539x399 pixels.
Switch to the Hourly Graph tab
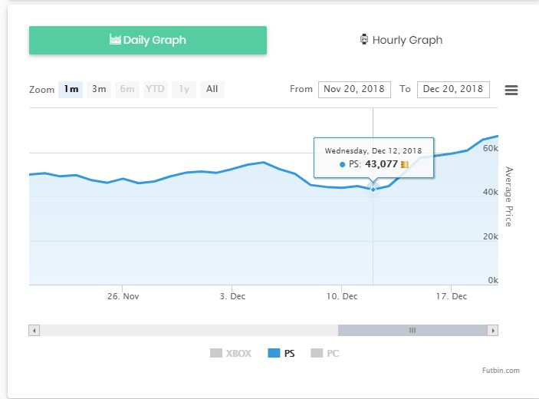401,40
